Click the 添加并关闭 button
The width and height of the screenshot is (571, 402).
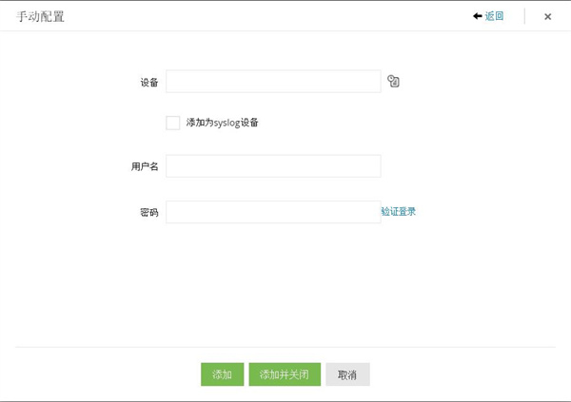(x=285, y=374)
